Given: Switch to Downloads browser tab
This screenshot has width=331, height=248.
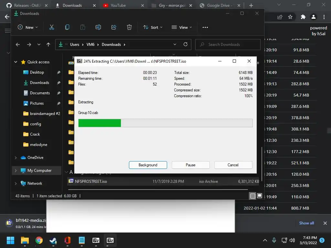Looking at the screenshot, I should [x=75, y=5].
